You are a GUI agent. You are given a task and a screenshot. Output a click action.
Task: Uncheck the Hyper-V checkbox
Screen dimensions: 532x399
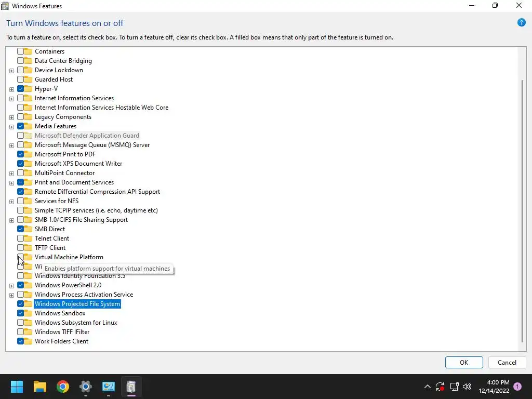coord(20,88)
